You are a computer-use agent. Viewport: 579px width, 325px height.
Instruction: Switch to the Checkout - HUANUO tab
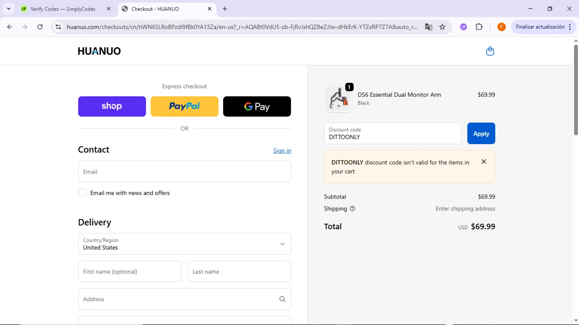click(167, 9)
